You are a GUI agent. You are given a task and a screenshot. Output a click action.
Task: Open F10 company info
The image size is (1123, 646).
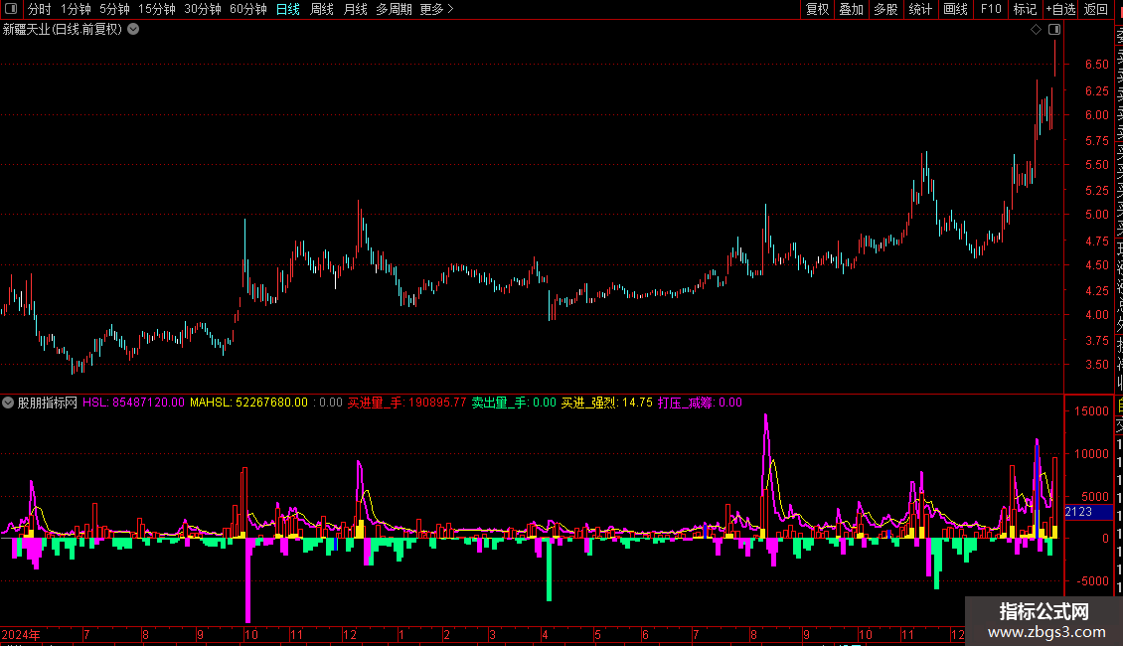tap(991, 9)
